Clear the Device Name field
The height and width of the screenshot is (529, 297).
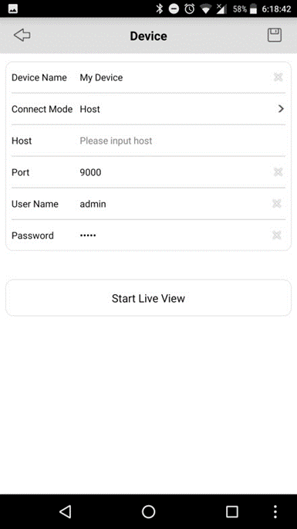click(278, 77)
